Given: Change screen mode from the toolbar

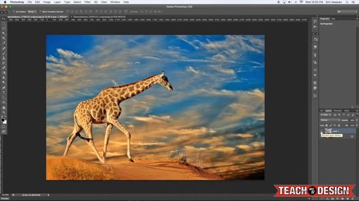Looking at the screenshot, I should tap(3, 132).
